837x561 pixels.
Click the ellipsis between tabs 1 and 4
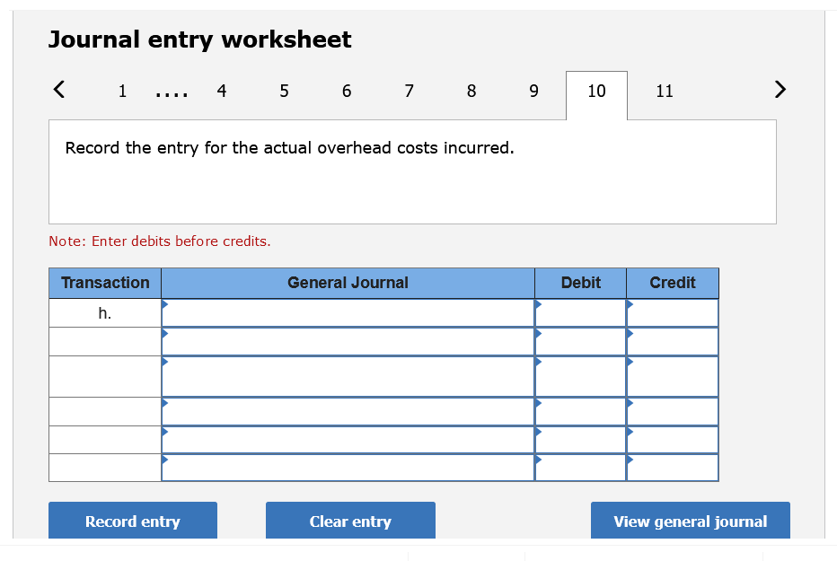click(172, 95)
